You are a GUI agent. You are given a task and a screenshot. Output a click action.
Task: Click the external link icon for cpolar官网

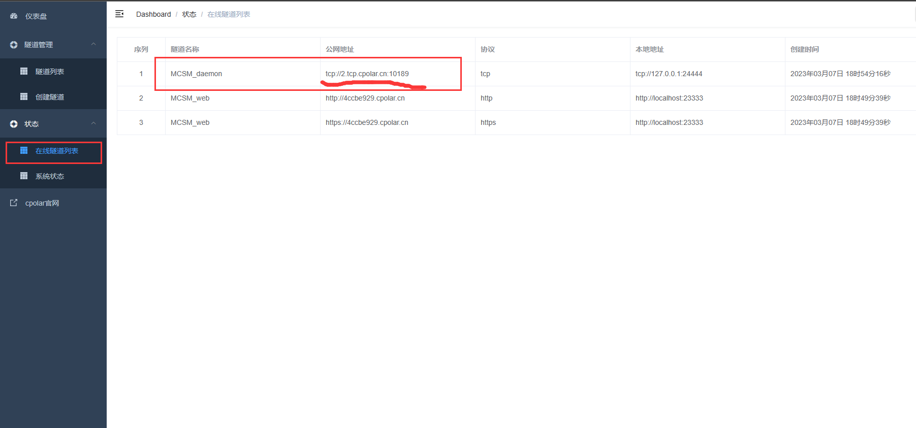pos(14,203)
